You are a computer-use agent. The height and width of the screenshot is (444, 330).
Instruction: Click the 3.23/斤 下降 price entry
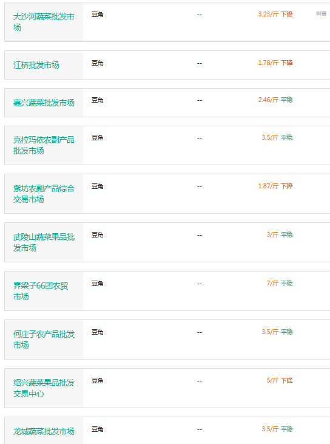tap(275, 14)
